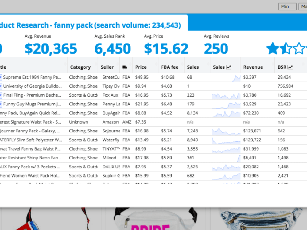This screenshot has height=230, width=307.
Task: Click the Avg. Sales Rank 6,450 figure
Action: (x=113, y=49)
